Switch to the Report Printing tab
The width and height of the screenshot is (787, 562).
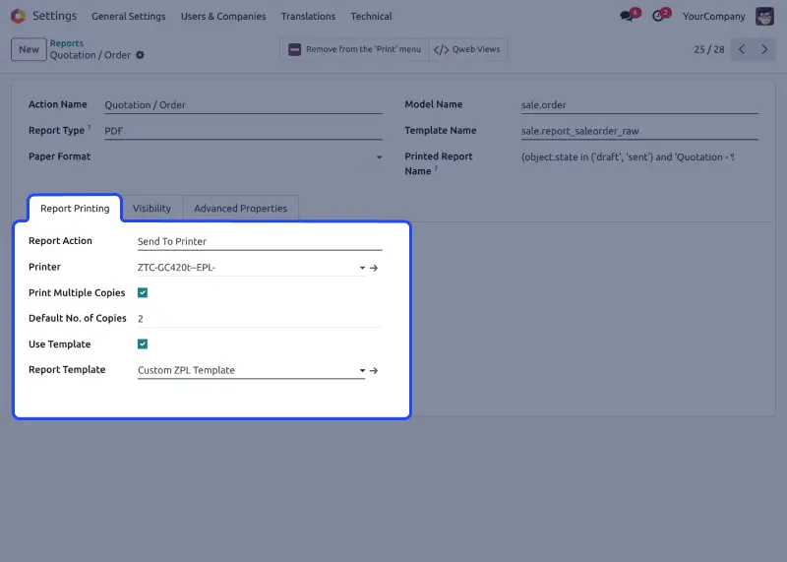pyautogui.click(x=75, y=208)
